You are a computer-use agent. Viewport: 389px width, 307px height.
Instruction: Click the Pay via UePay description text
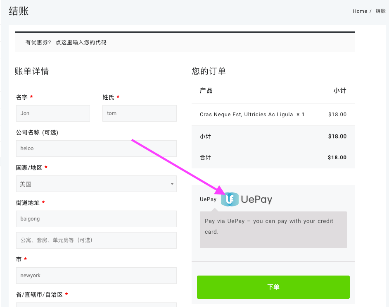[269, 226]
